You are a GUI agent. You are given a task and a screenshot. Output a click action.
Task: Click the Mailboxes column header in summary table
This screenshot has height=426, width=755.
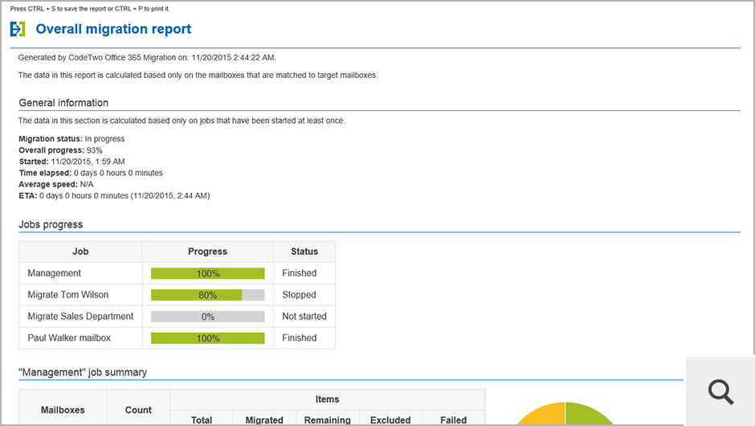(63, 410)
